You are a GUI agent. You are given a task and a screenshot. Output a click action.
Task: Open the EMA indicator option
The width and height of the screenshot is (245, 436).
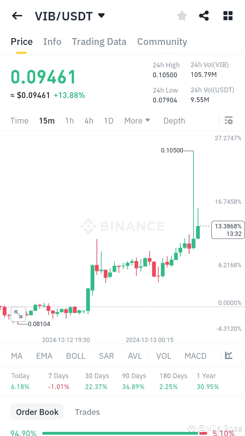click(44, 355)
